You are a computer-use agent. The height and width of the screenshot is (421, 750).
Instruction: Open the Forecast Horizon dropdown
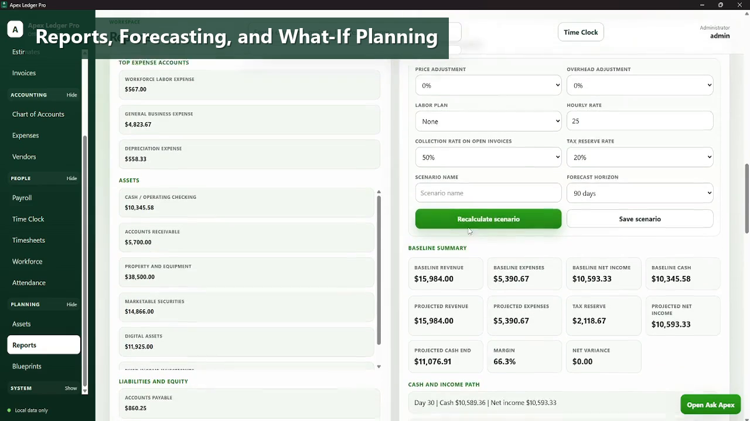pyautogui.click(x=640, y=193)
